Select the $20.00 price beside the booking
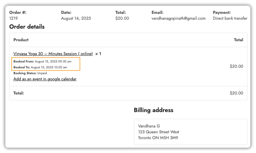The height and width of the screenshot is (153, 256). (237, 66)
